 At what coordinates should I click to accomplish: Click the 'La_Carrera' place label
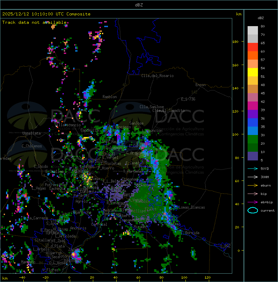click(x=38, y=218)
